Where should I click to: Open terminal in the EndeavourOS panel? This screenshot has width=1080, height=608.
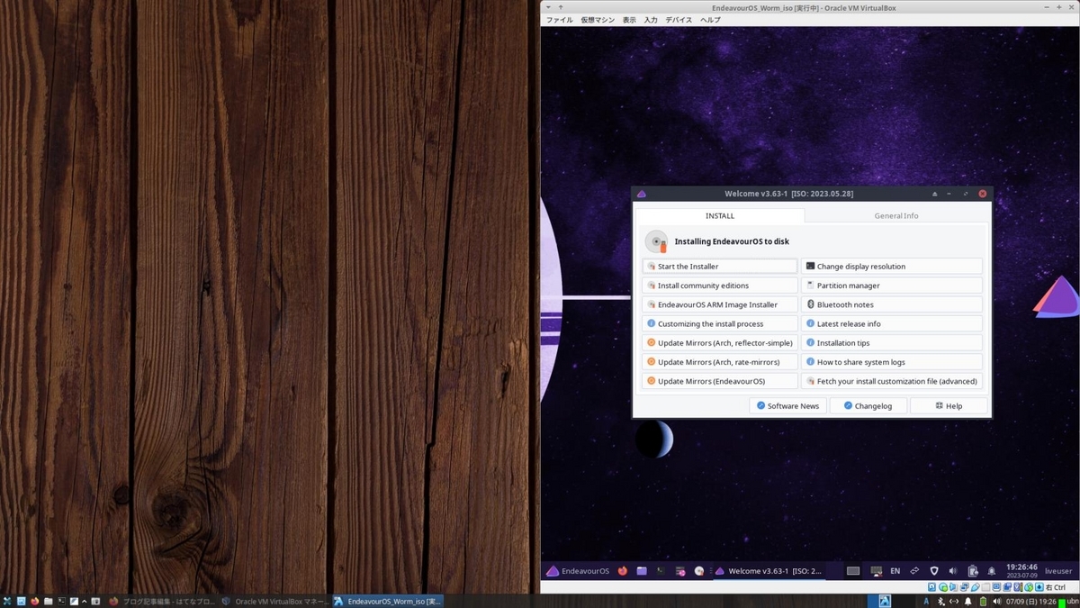click(661, 571)
